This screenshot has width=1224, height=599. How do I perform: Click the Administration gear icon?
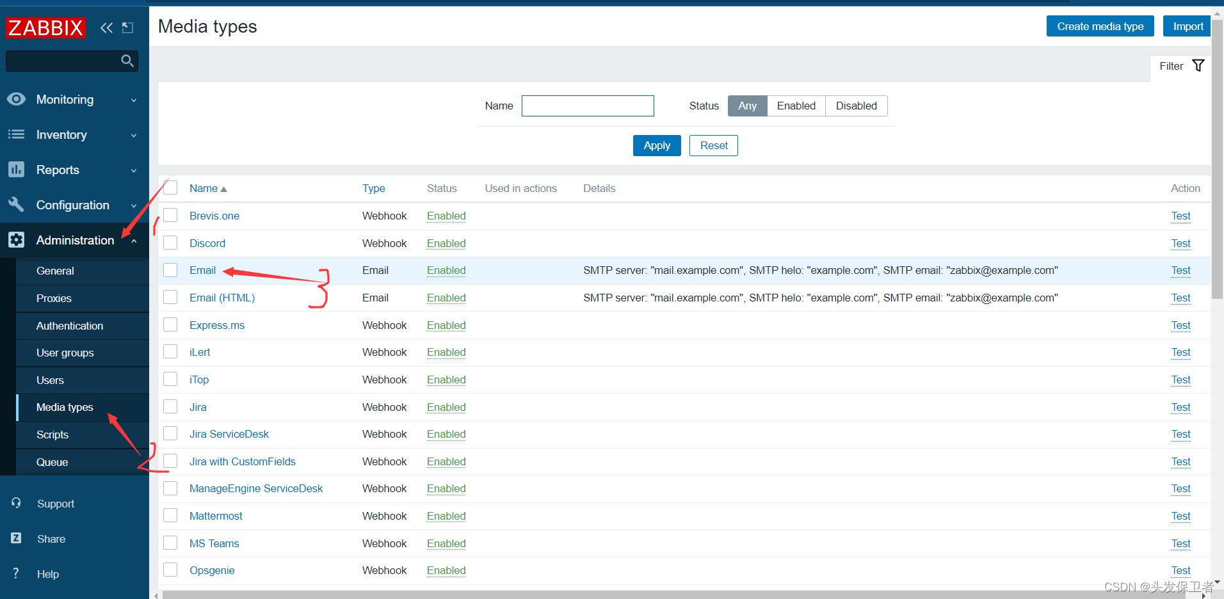[x=16, y=240]
